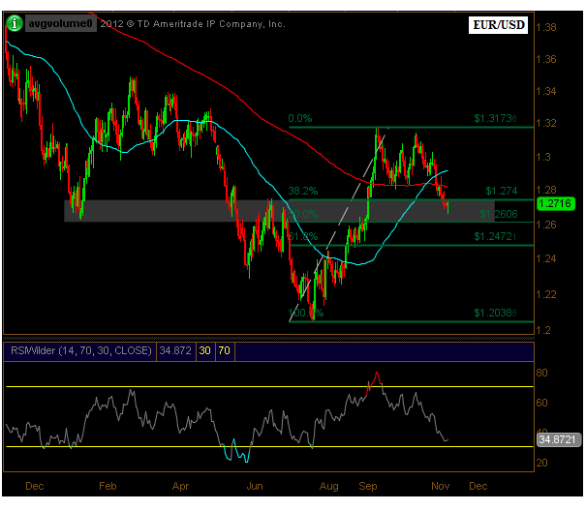Click the TD Ameritrade copyright text
This screenshot has height=511, width=586.
[193, 24]
